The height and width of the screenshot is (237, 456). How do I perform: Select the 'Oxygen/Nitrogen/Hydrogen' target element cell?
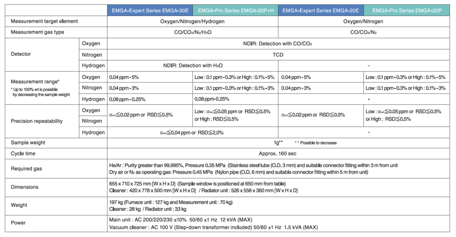click(x=192, y=22)
